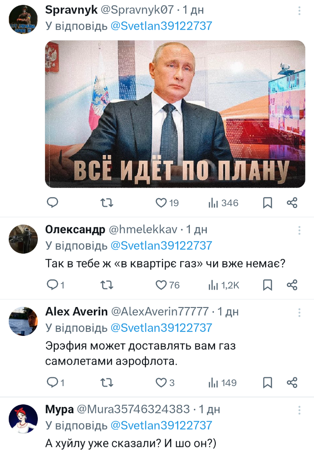The height and width of the screenshot is (455, 314).
Task: View analytics showing 346 views
Action: (223, 203)
